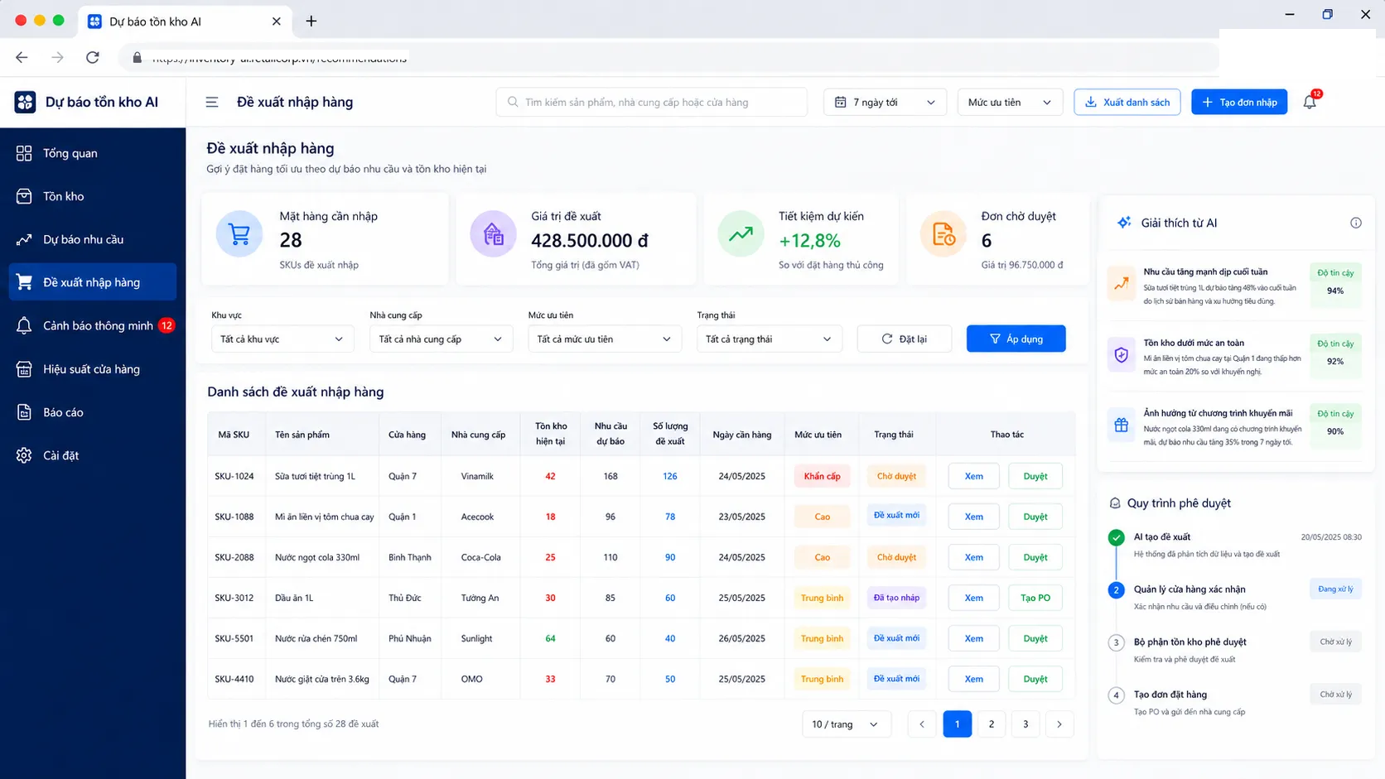Screen dimensions: 1385x779
Task: Click the Mặt hàng cần nhập cart icon
Action: tap(239, 234)
